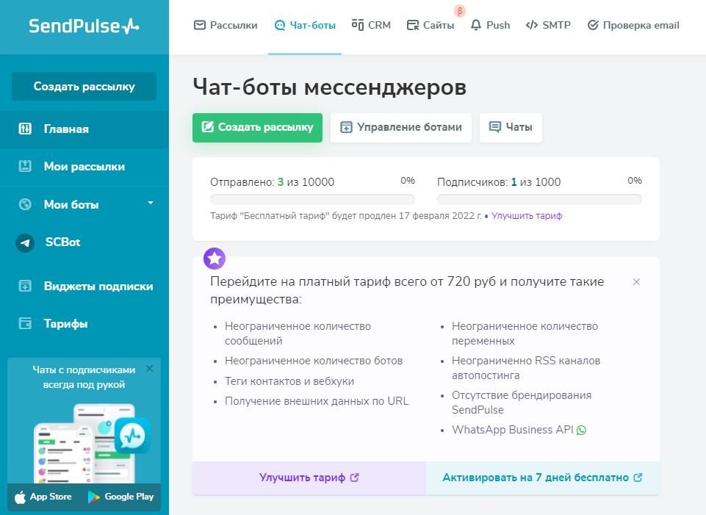Click the WhatsApp icon after Business API
The height and width of the screenshot is (515, 706).
[582, 431]
